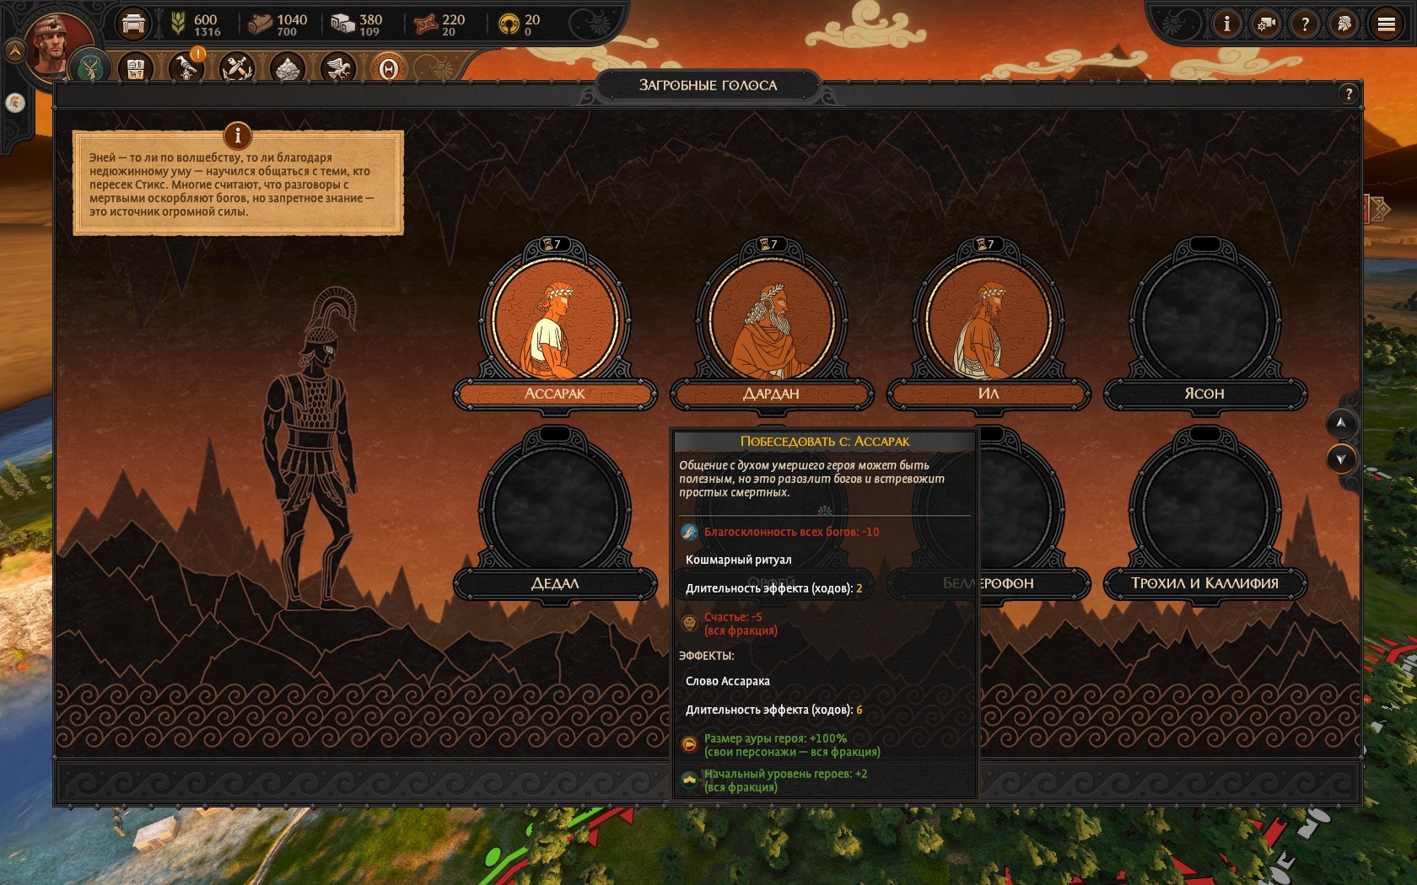Select the empty Ясон portrait slot
The image size is (1417, 885).
click(1204, 320)
